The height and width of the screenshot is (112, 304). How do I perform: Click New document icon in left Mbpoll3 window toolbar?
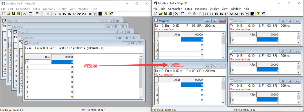(x=4, y=14)
